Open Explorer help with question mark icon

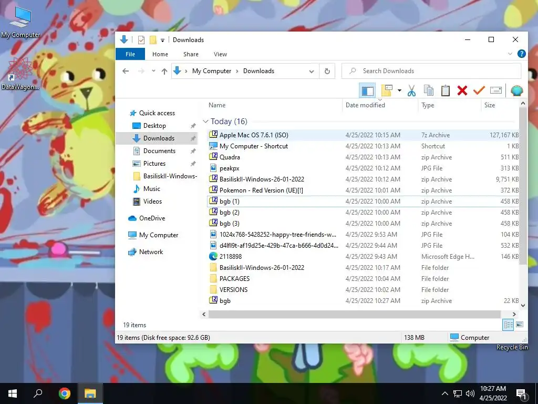522,54
